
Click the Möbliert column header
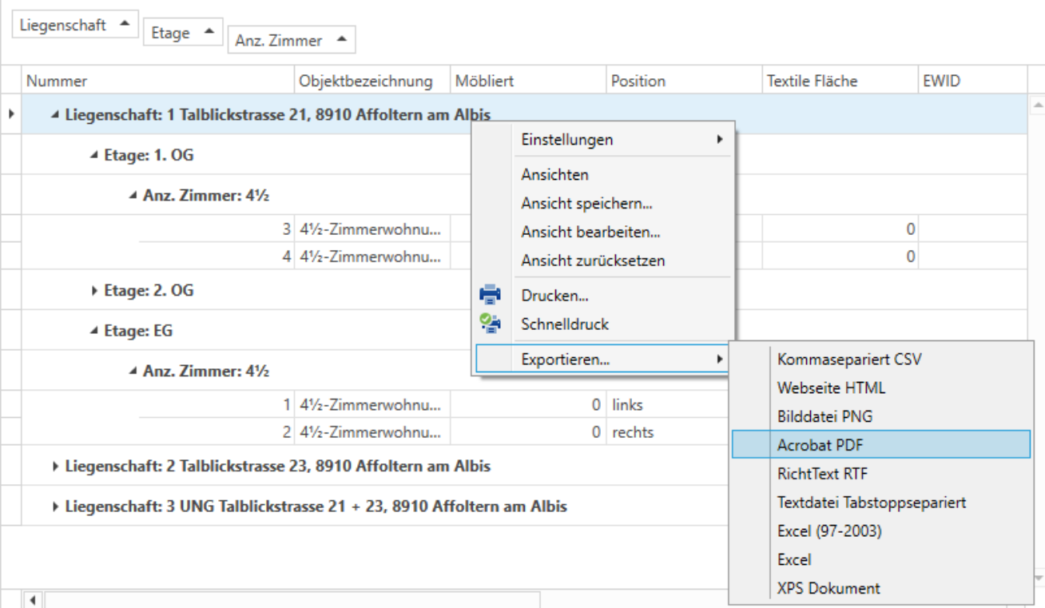point(528,81)
